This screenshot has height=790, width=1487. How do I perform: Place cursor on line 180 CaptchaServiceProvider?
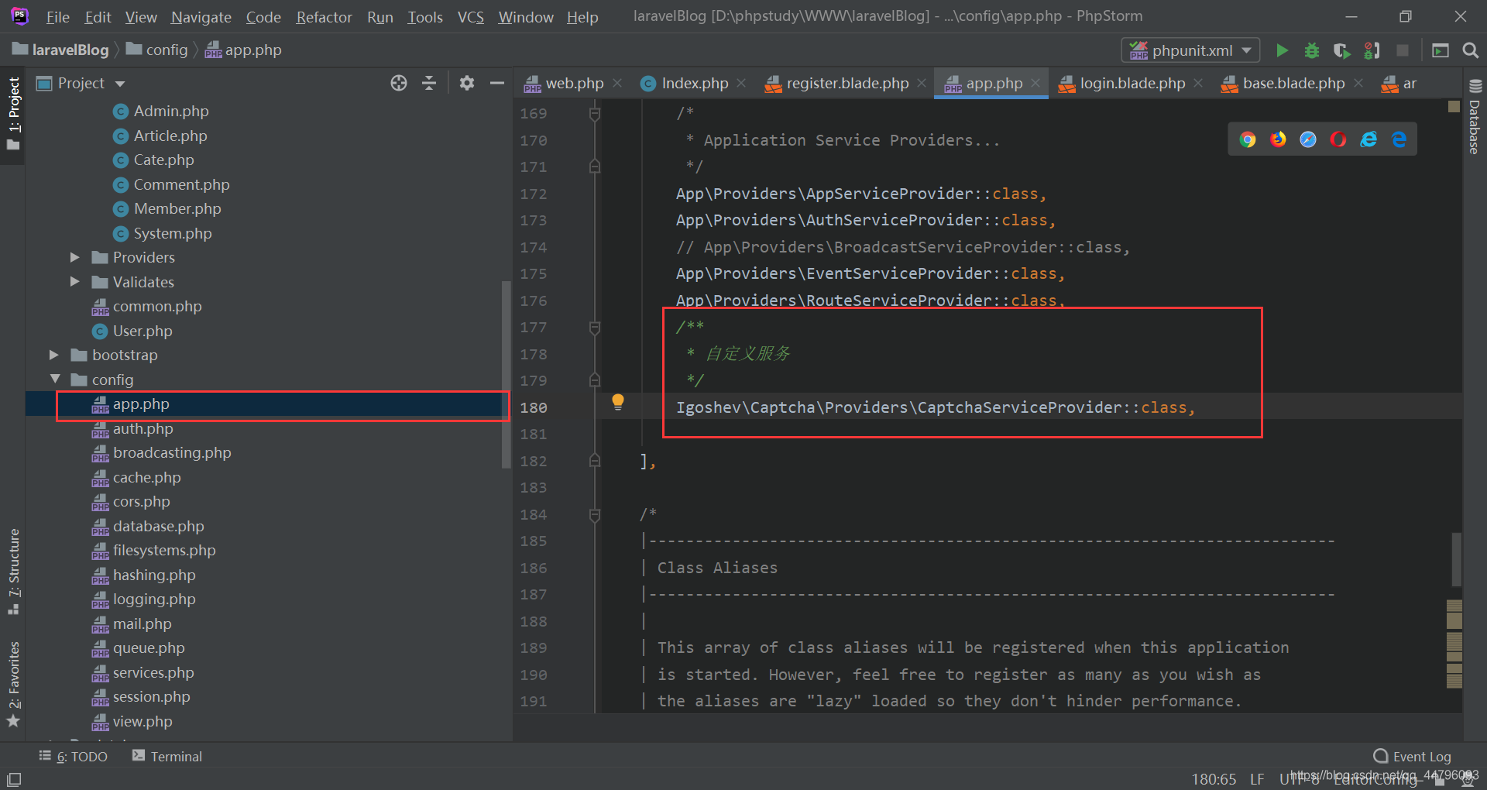(1020, 407)
